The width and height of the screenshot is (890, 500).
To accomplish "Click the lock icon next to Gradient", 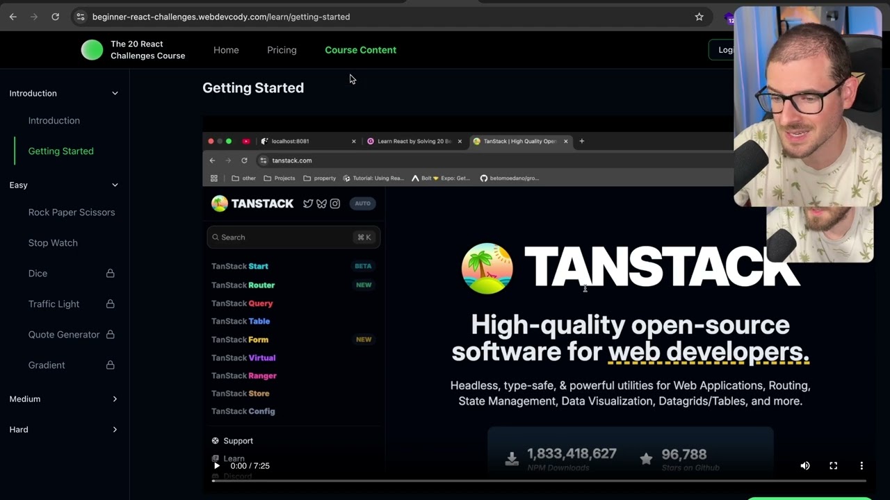I will click(x=110, y=365).
